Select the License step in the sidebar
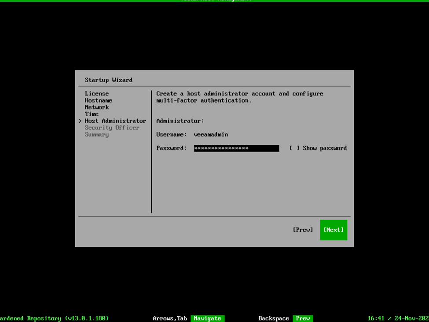This screenshot has width=429, height=322. [97, 94]
